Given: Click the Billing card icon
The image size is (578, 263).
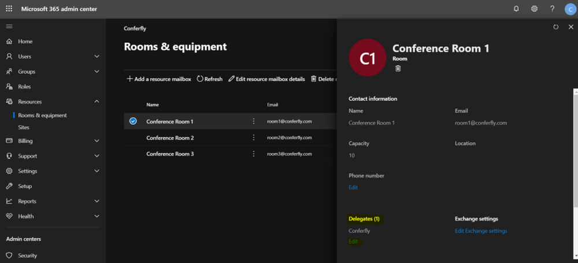Looking at the screenshot, I should coord(9,141).
